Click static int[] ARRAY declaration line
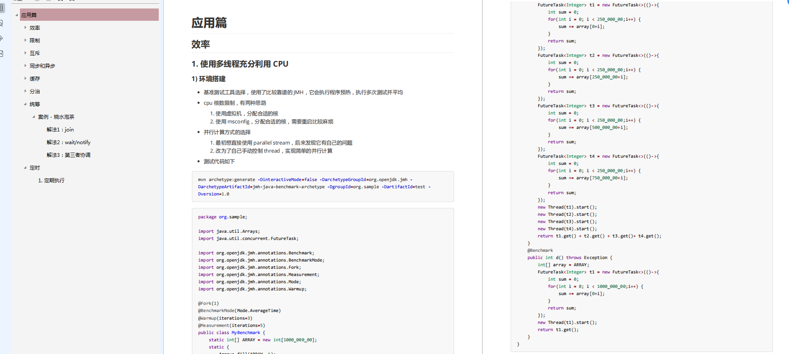Image resolution: width=789 pixels, height=354 pixels. [263, 340]
